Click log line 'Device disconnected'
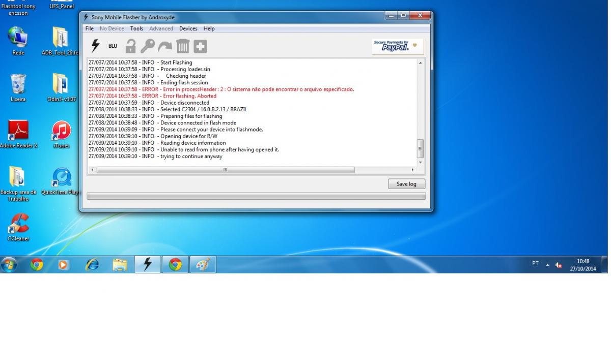Image resolution: width=611 pixels, height=343 pixels. tap(149, 103)
